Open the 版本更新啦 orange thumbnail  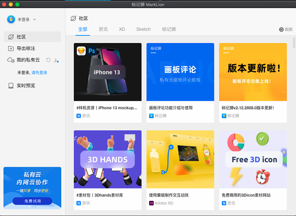[x=253, y=72]
